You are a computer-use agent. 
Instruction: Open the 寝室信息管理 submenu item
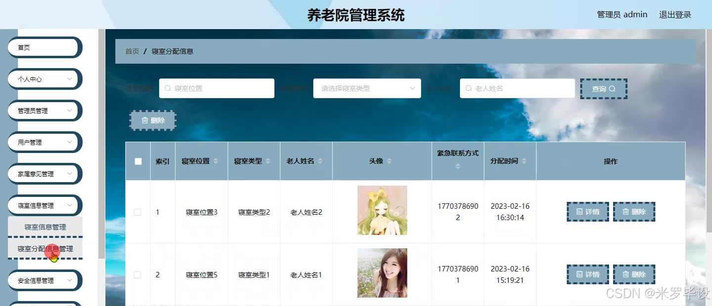[x=45, y=227]
